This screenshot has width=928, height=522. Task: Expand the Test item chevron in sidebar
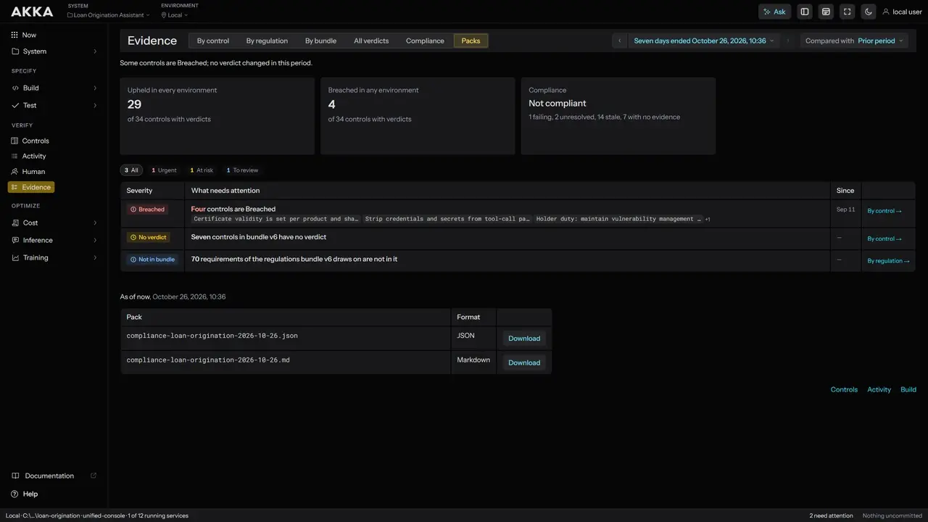(95, 105)
